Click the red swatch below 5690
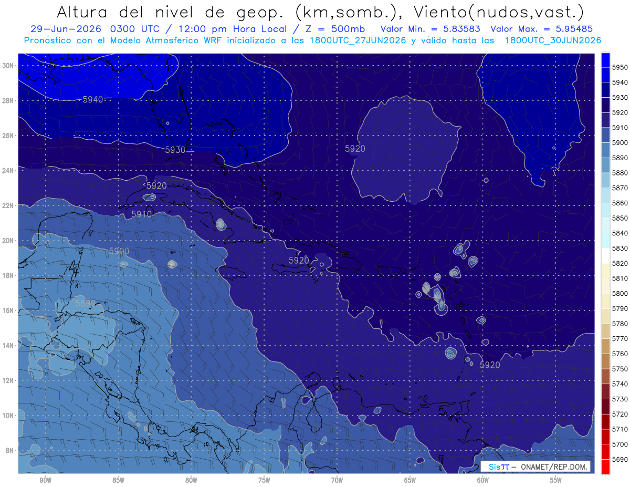This screenshot has width=630, height=487. pyautogui.click(x=605, y=467)
